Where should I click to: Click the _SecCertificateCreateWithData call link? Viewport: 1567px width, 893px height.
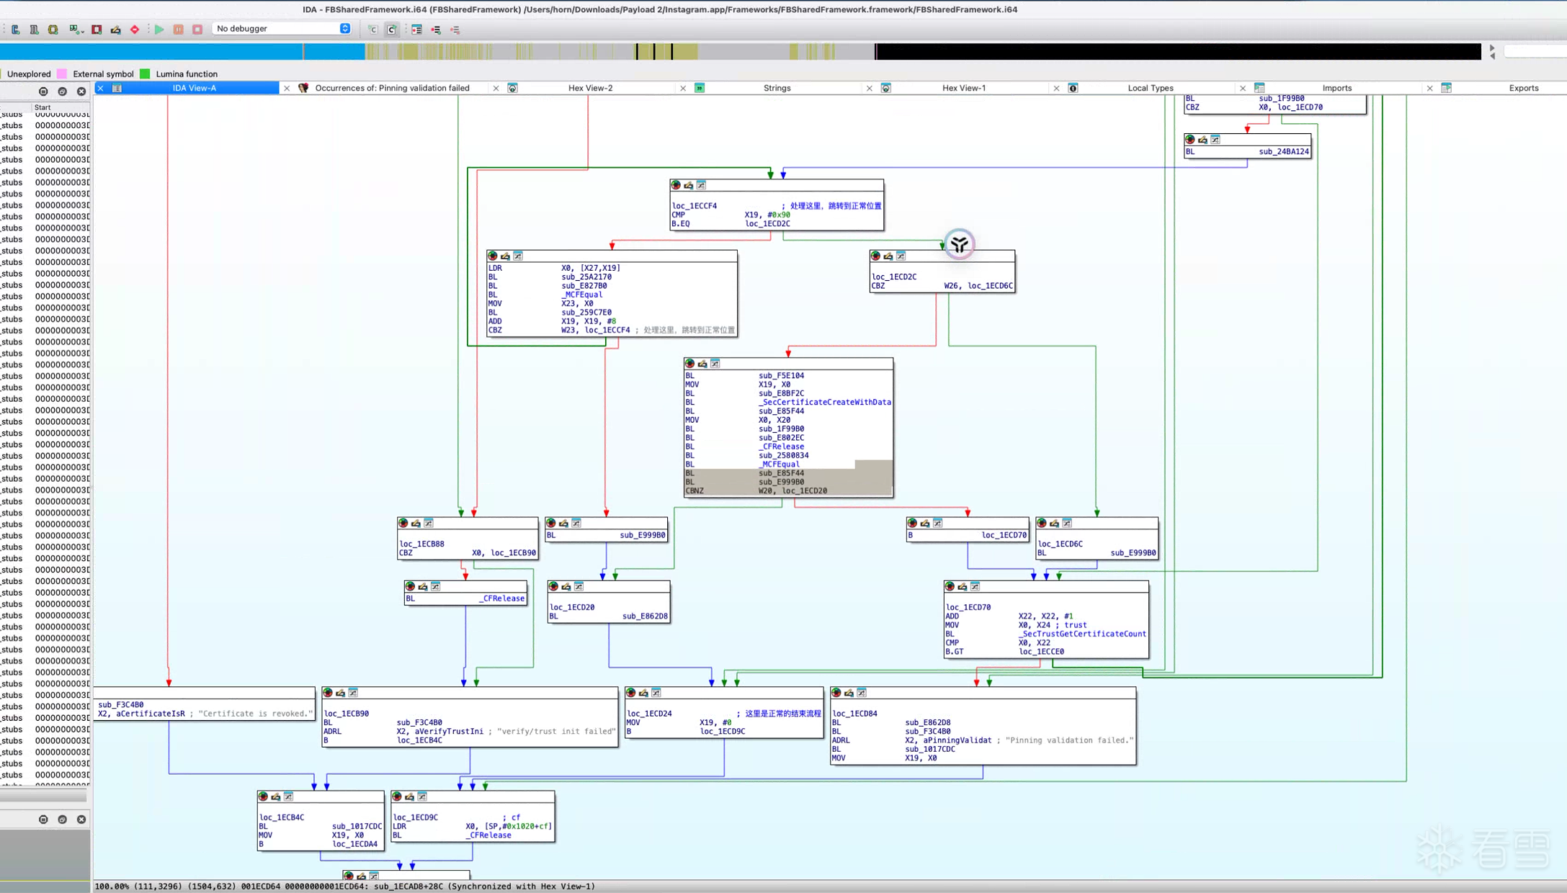[x=824, y=402]
